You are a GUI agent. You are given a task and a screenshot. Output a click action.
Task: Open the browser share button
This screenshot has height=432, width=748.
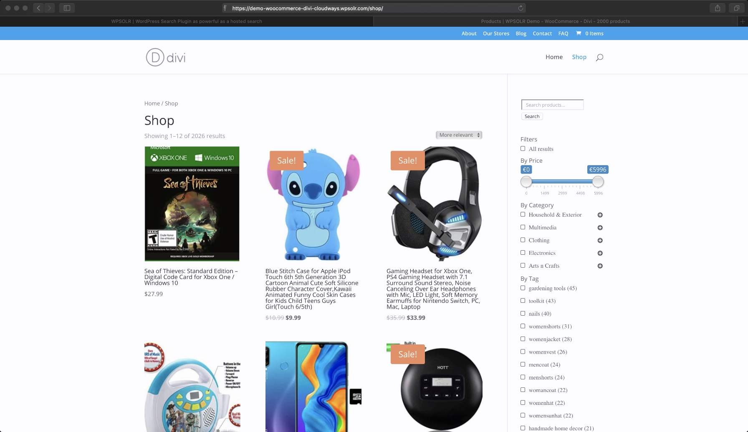coord(718,8)
